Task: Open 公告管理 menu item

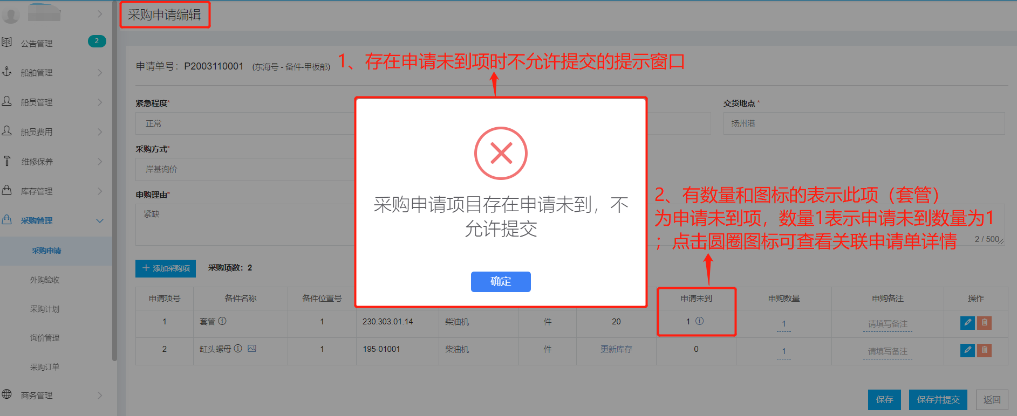Action: (56, 43)
